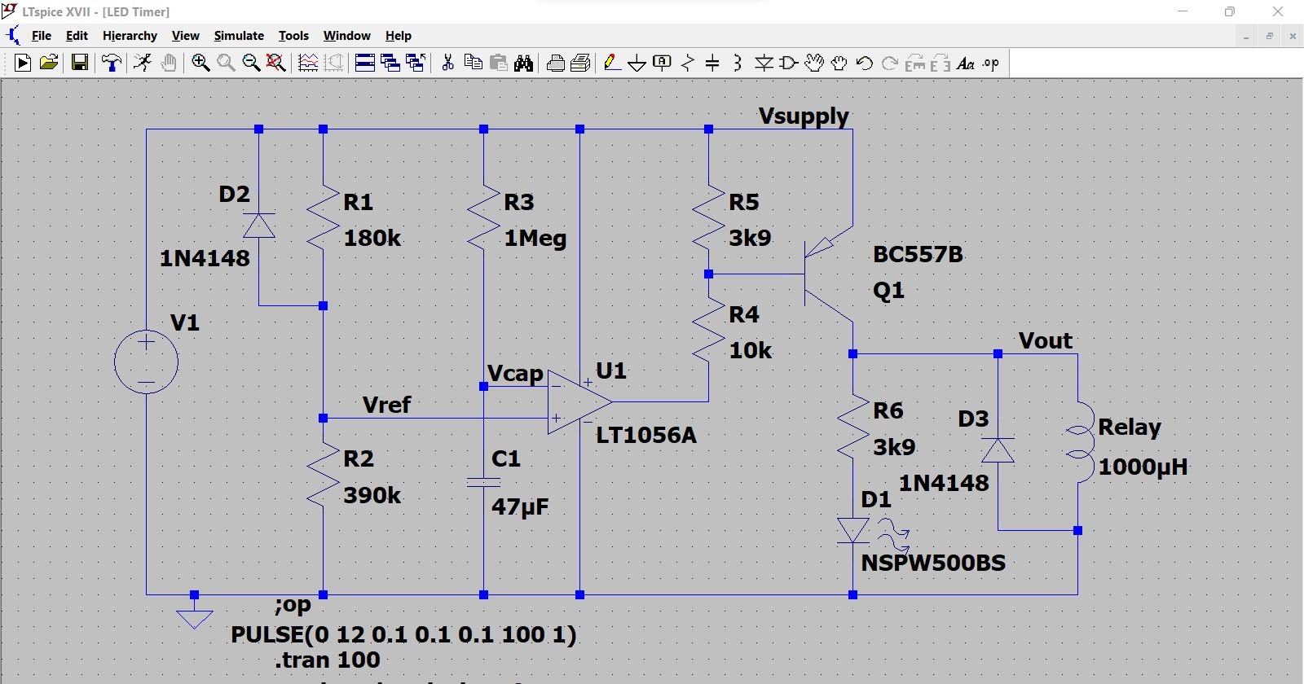
Task: Zoom to fit with crossed magnifier
Action: [x=276, y=63]
